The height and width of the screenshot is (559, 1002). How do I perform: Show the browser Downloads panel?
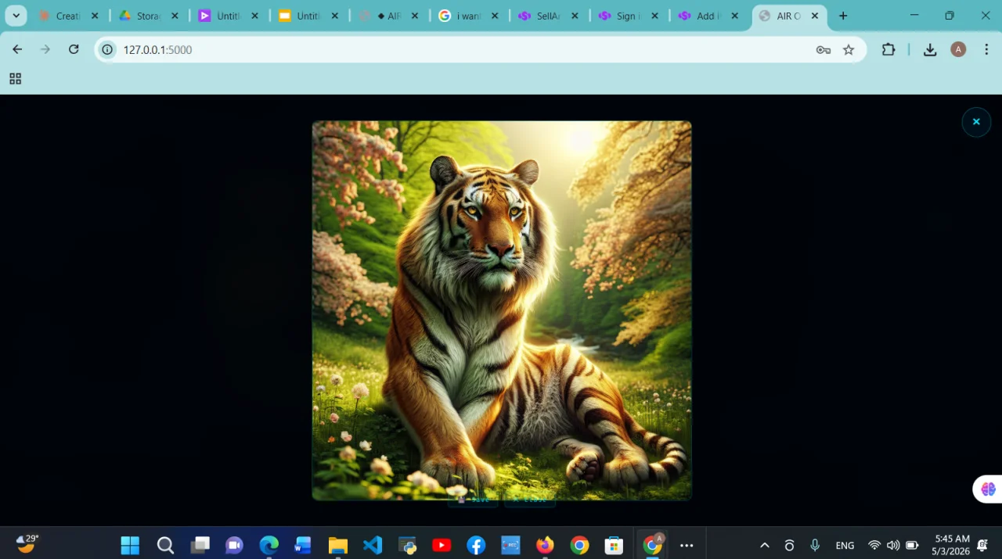930,49
